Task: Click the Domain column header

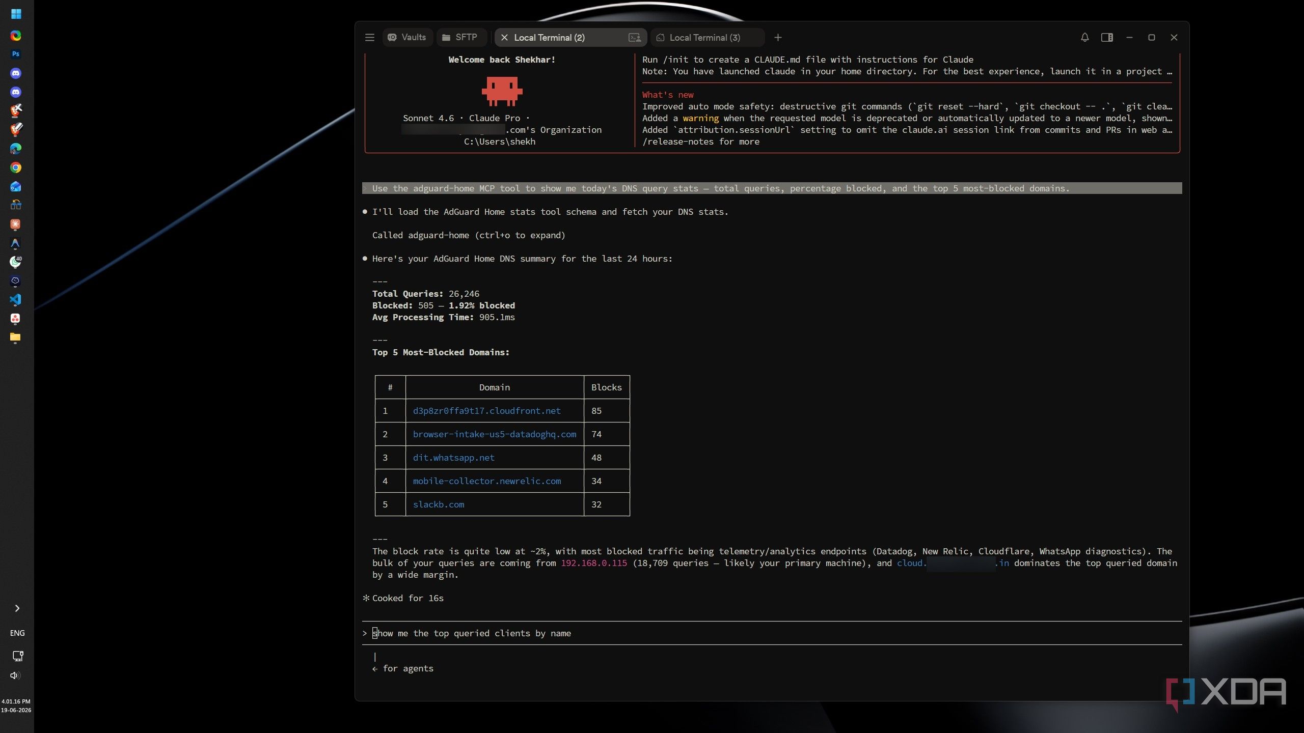Action: point(494,387)
